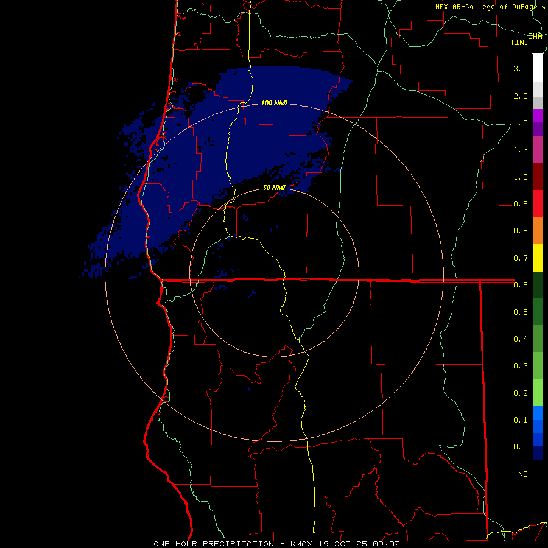Click the 0.1 legend value

pos(521,420)
